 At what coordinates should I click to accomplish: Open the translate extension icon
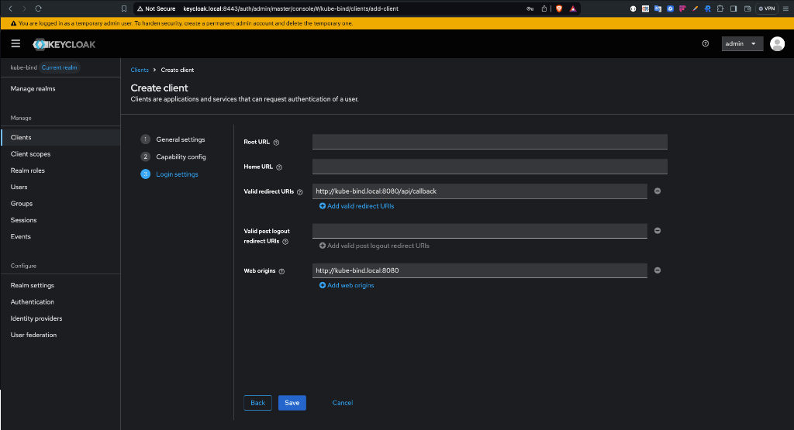coord(658,9)
